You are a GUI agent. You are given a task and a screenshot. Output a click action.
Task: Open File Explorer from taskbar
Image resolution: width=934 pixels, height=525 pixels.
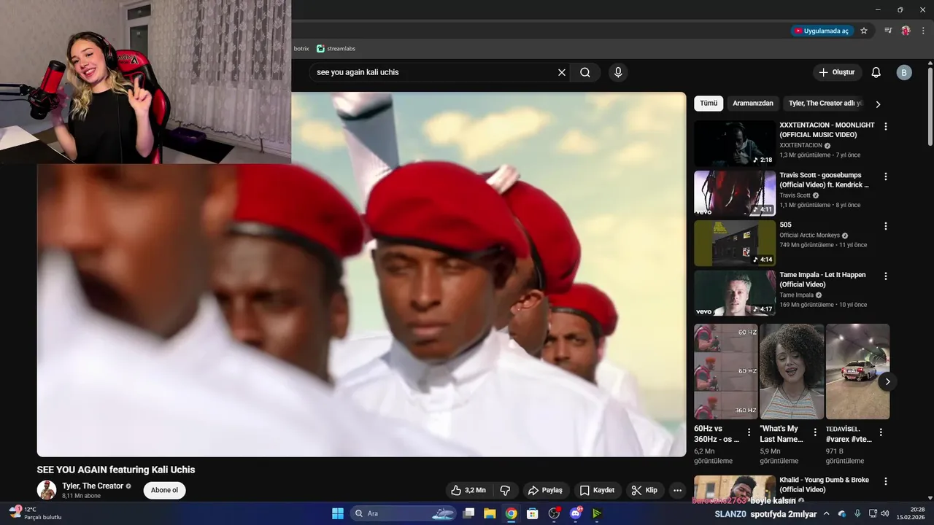(490, 513)
